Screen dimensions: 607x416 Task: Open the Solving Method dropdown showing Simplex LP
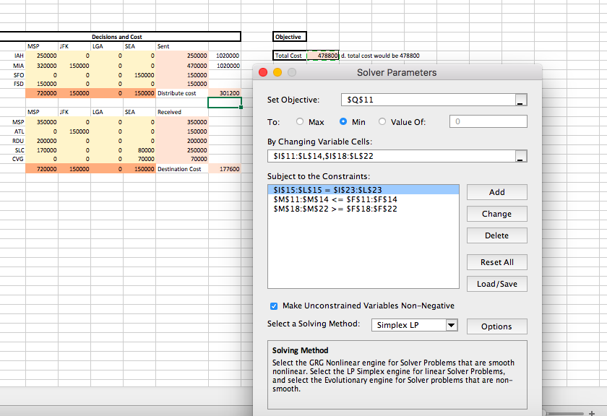(414, 326)
